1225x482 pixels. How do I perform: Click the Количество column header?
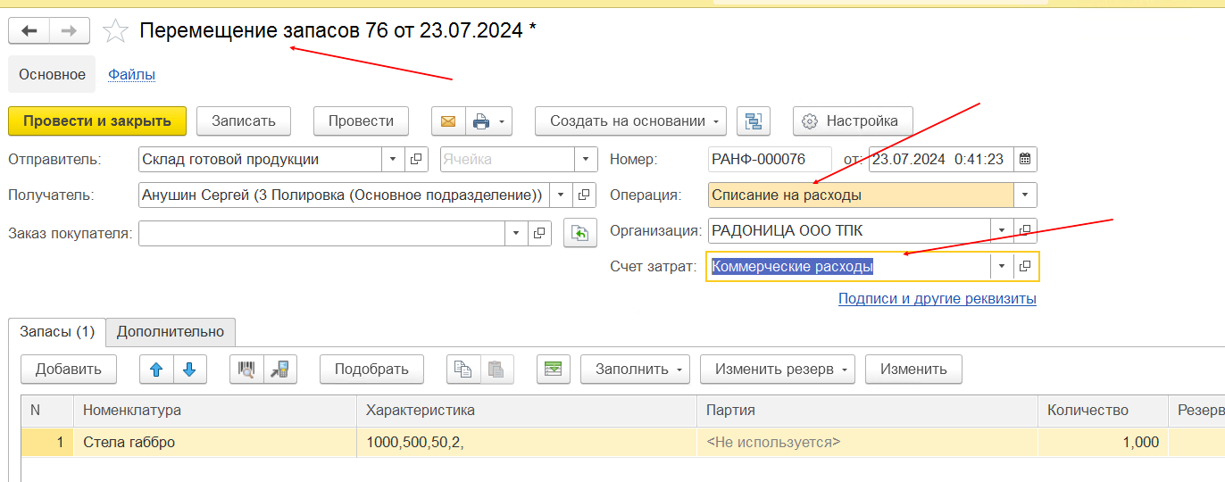click(x=1102, y=411)
